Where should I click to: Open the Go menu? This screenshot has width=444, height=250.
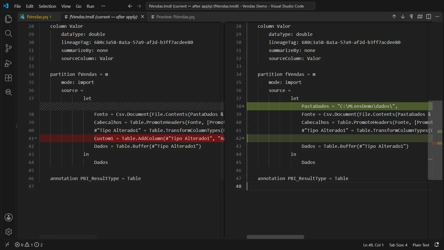coord(79,6)
